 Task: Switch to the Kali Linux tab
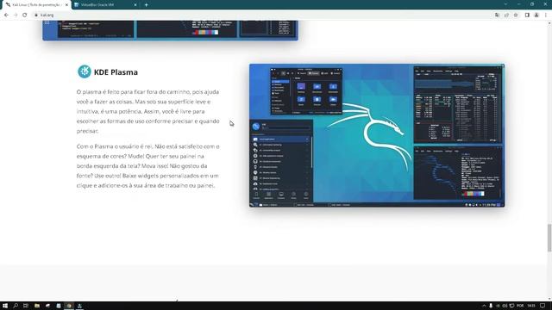(x=35, y=5)
